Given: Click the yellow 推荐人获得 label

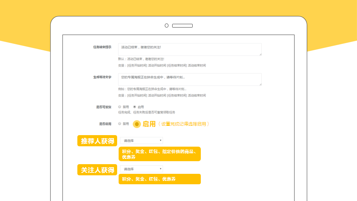Looking at the screenshot, I should pyautogui.click(x=97, y=141).
